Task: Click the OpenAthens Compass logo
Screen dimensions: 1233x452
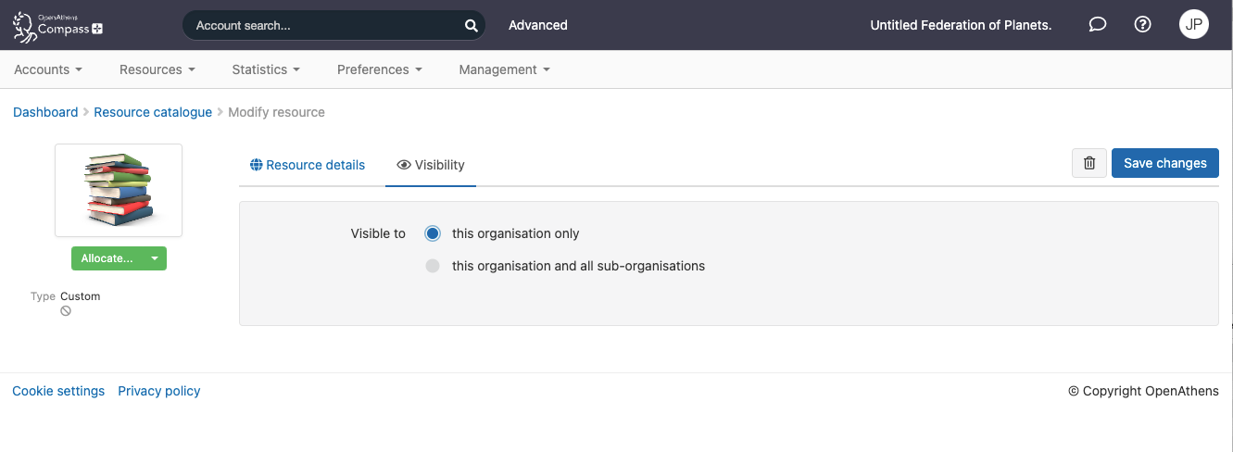Action: 57,25
